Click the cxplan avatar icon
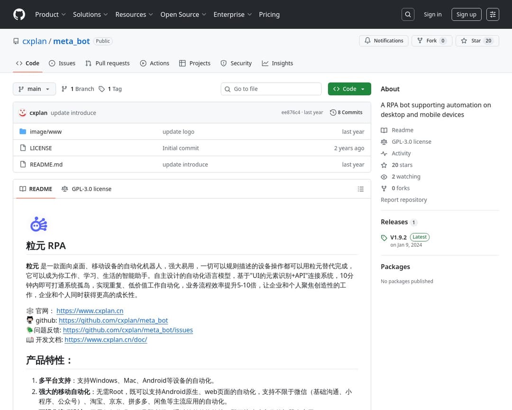The width and height of the screenshot is (512, 410). (22, 112)
